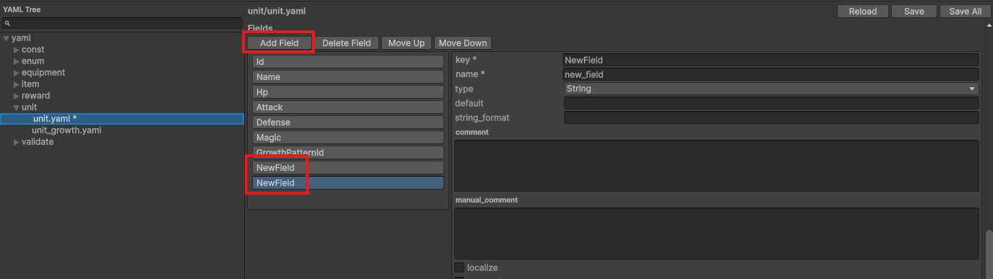Select the Name field entry
This screenshot has height=279, width=993.
click(x=347, y=77)
